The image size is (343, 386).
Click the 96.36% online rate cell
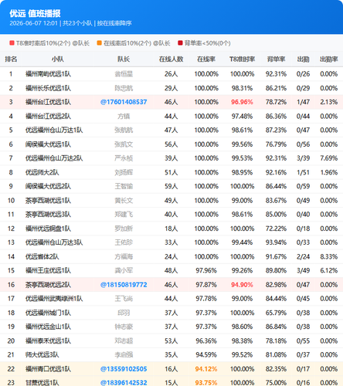click(206, 341)
